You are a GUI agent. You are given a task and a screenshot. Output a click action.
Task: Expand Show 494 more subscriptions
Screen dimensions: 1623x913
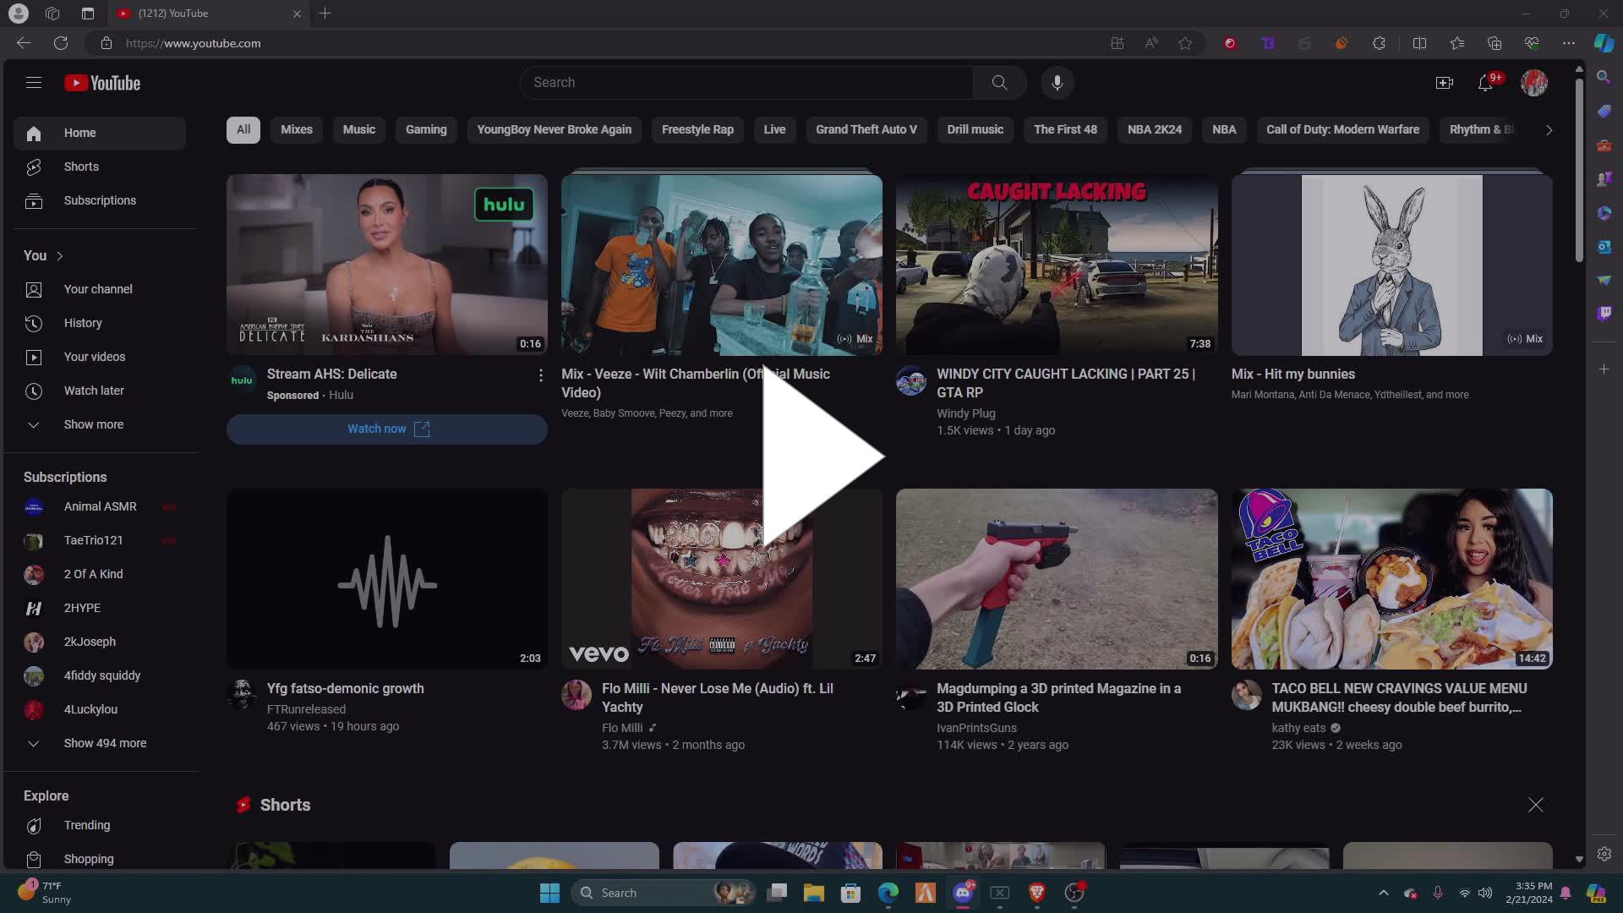tap(105, 743)
